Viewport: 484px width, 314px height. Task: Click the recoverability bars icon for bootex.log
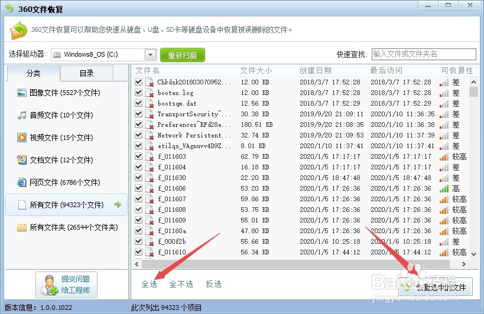[444, 93]
